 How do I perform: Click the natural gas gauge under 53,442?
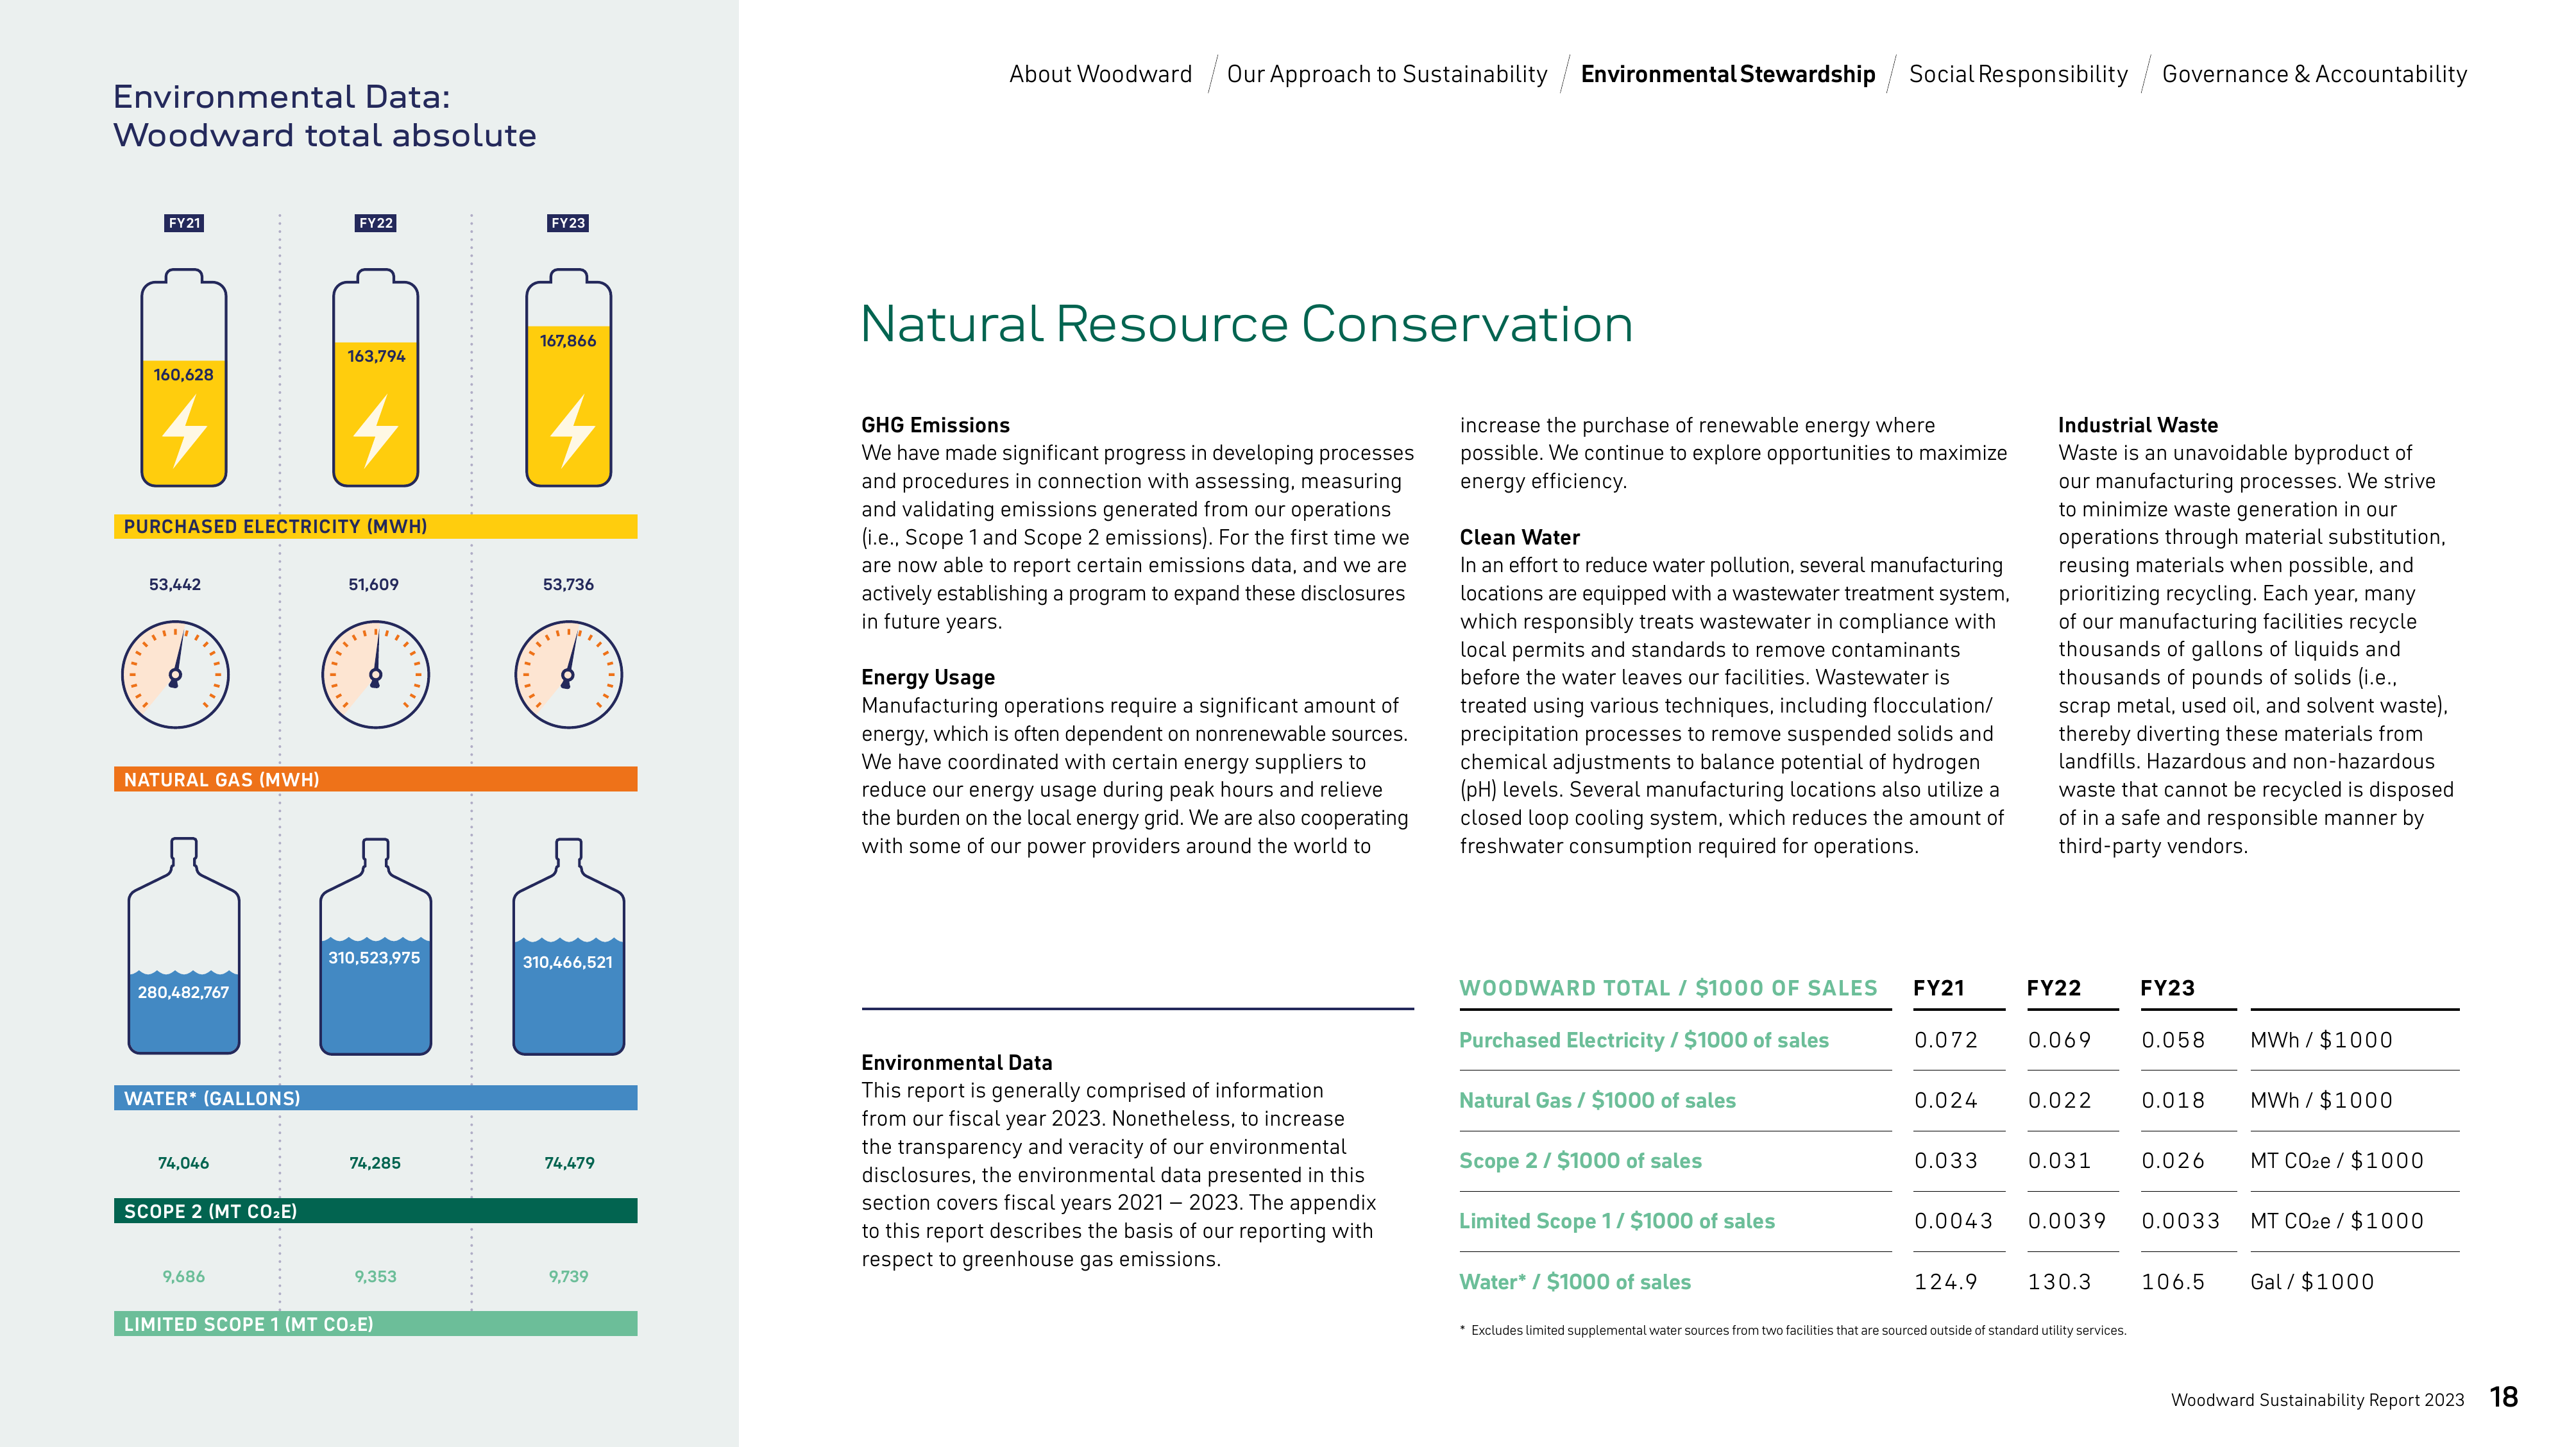176,674
